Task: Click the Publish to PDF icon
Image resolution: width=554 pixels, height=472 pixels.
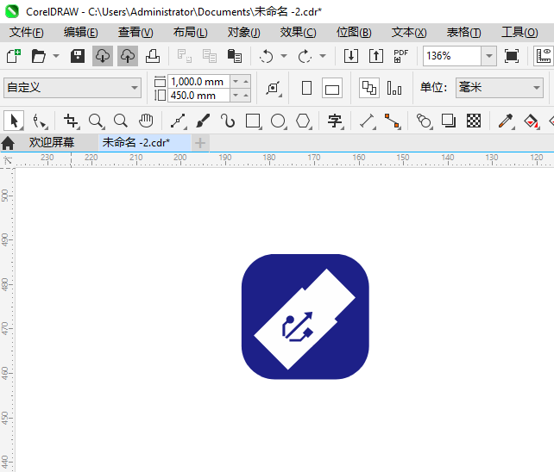Action: point(401,56)
